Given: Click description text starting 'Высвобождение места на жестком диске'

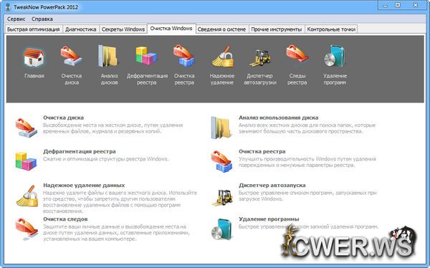Looking at the screenshot, I should [113, 128].
